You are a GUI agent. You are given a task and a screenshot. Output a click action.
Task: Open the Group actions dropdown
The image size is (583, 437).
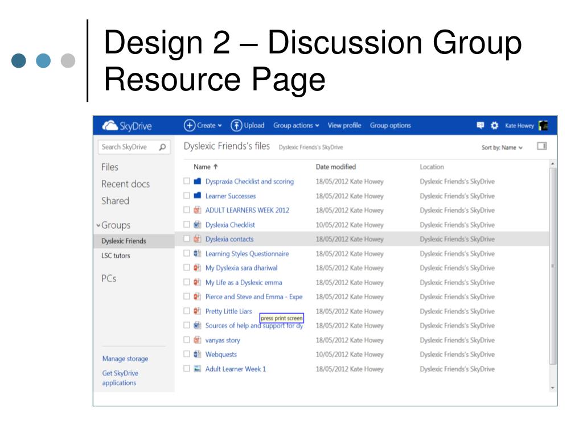point(296,126)
